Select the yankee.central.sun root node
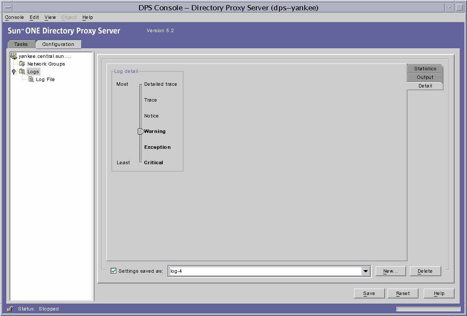Image resolution: width=467 pixels, height=316 pixels. click(45, 56)
